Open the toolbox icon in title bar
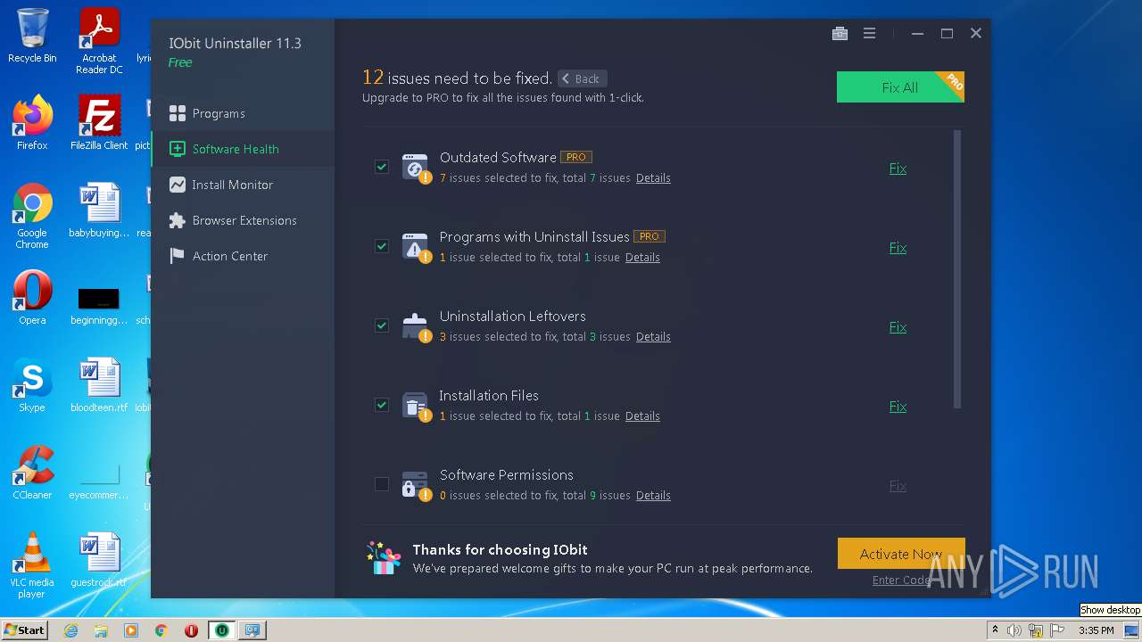 840,34
